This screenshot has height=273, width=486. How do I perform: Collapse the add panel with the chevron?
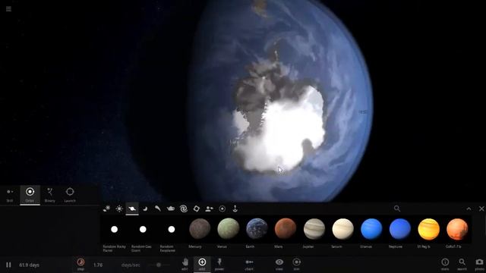[x=469, y=209]
